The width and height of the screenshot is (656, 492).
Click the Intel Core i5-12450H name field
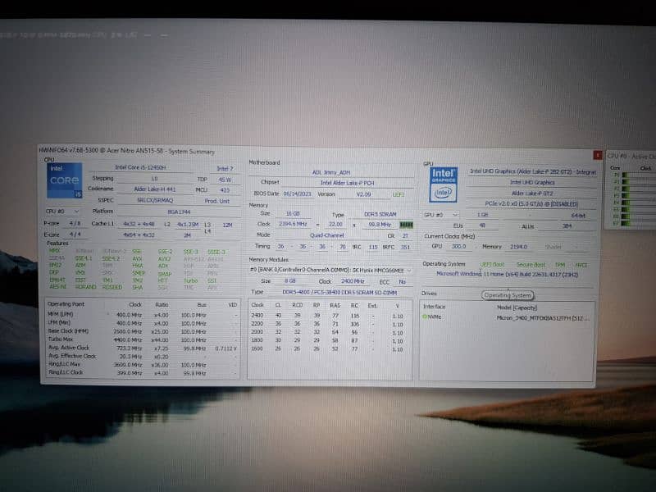click(x=138, y=167)
